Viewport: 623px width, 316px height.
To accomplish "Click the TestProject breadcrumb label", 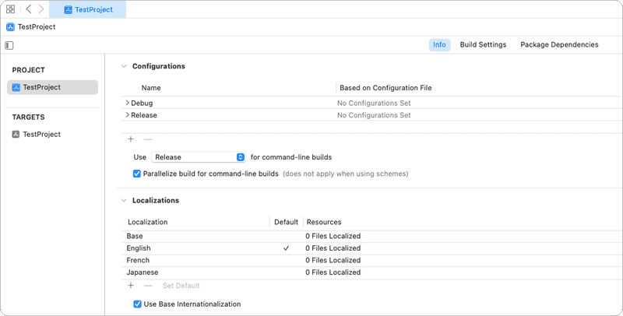I will click(x=37, y=27).
